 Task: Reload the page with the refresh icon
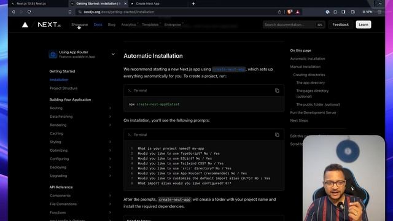(x=29, y=12)
